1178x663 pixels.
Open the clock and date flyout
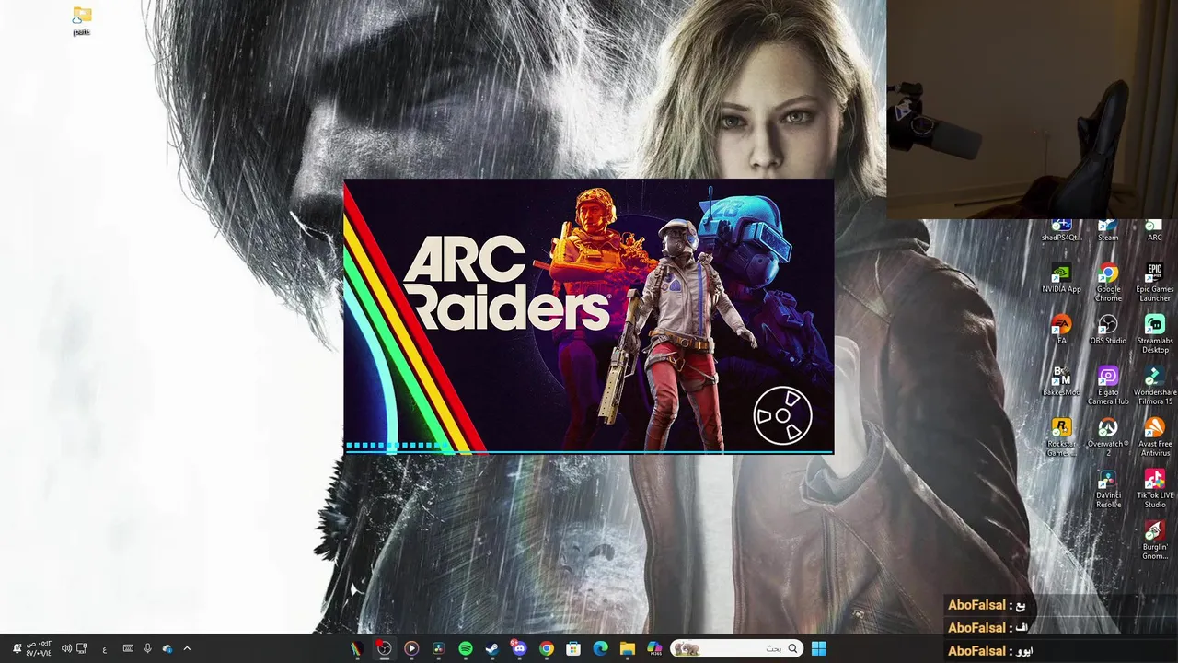38,648
